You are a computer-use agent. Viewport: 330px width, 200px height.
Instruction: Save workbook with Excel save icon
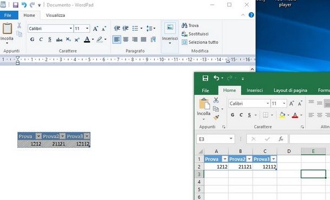206,78
